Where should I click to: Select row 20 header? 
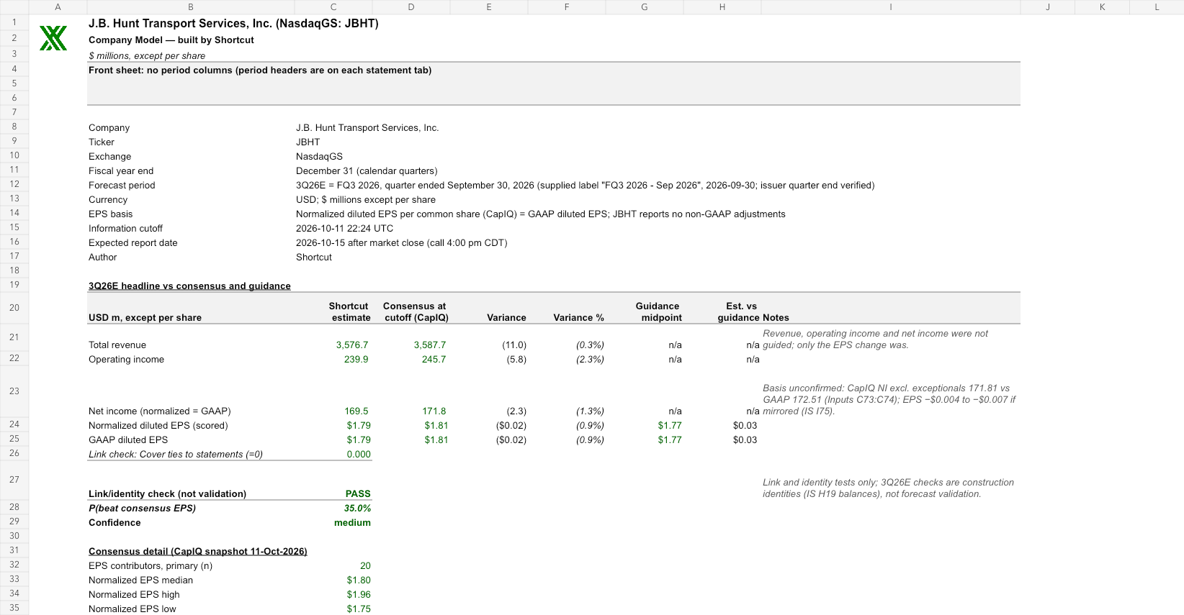click(14, 308)
